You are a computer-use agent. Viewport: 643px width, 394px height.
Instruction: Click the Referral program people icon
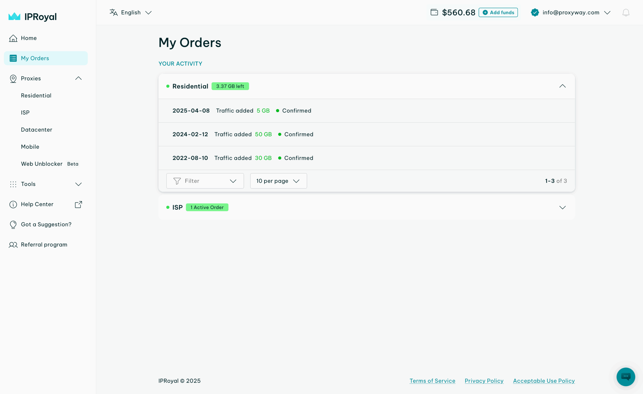click(13, 245)
